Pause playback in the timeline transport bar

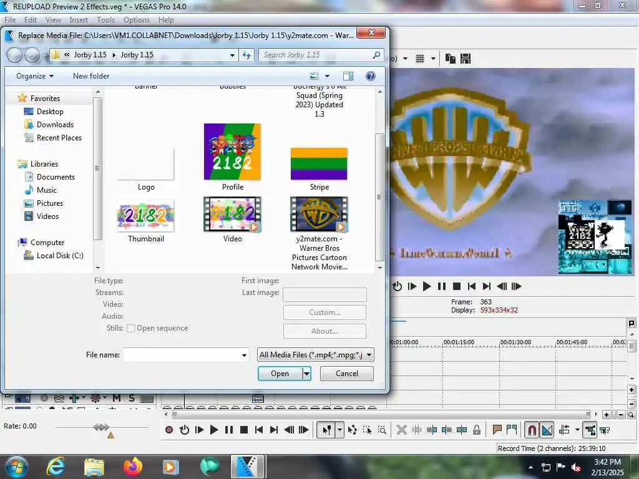tap(229, 430)
